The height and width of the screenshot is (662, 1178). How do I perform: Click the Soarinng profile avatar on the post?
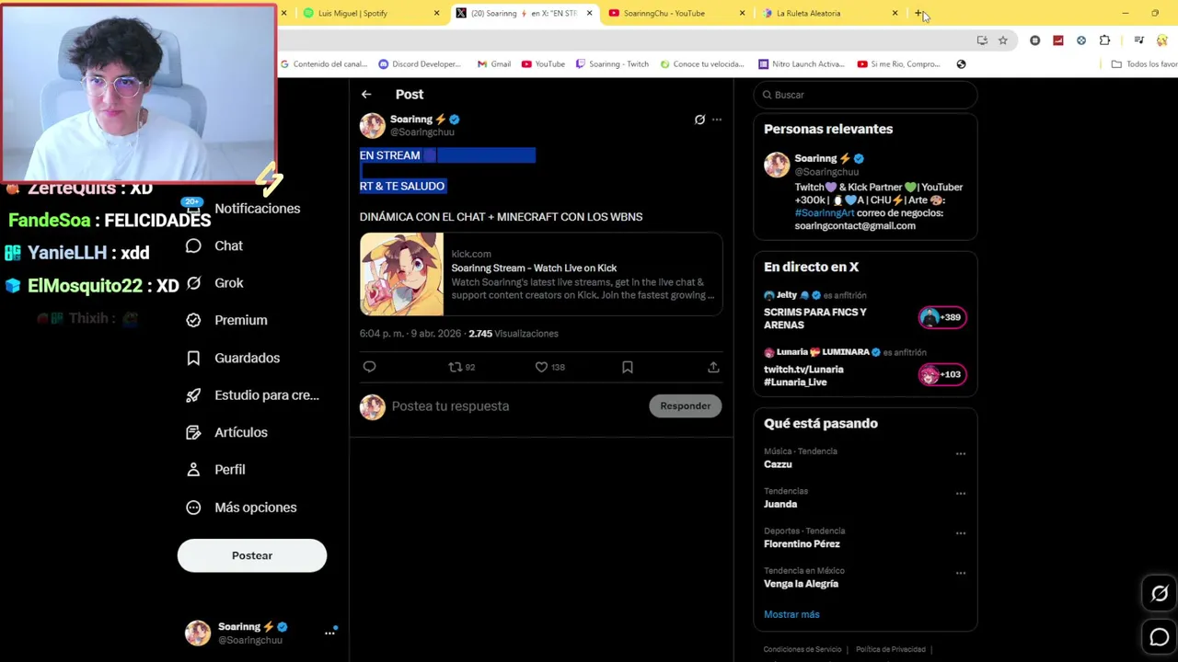click(x=373, y=125)
